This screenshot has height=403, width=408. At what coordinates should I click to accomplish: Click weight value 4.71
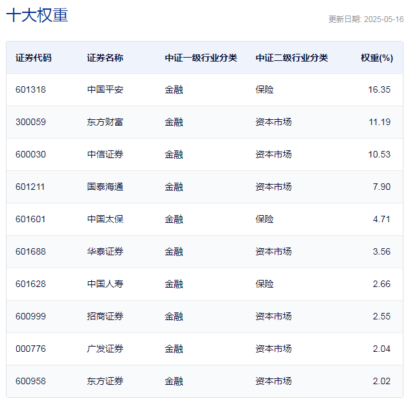click(x=381, y=219)
